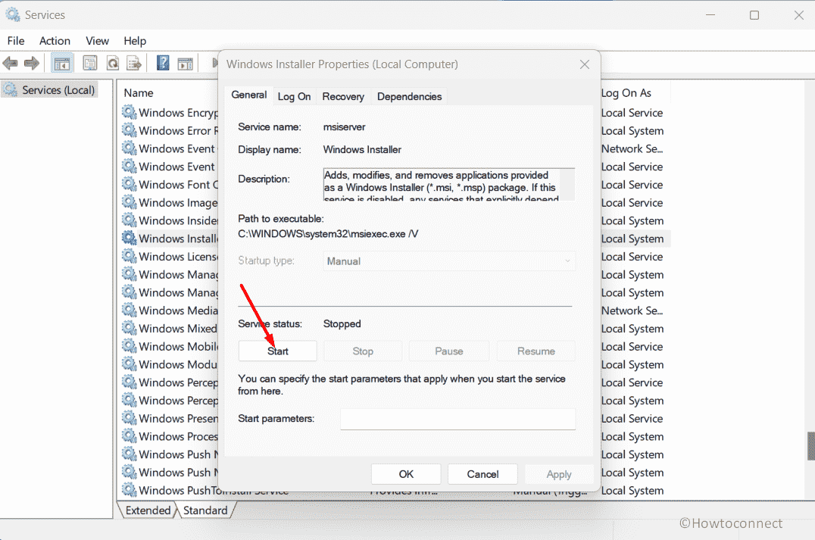
Task: Switch to the Standard view tab
Action: pyautogui.click(x=205, y=510)
